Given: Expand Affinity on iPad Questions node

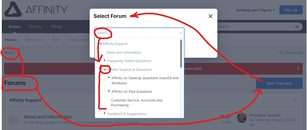Looking at the screenshot, I should tap(109, 91).
